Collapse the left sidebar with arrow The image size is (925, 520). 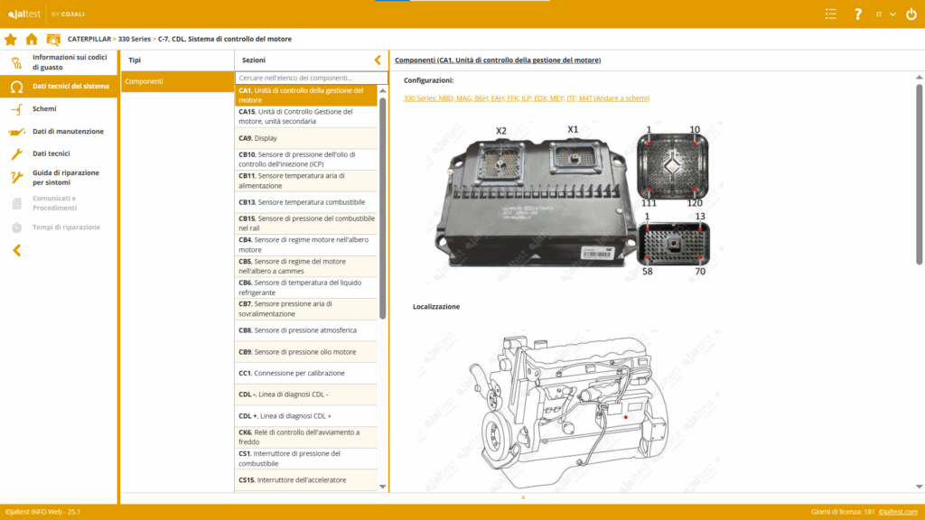(x=16, y=251)
